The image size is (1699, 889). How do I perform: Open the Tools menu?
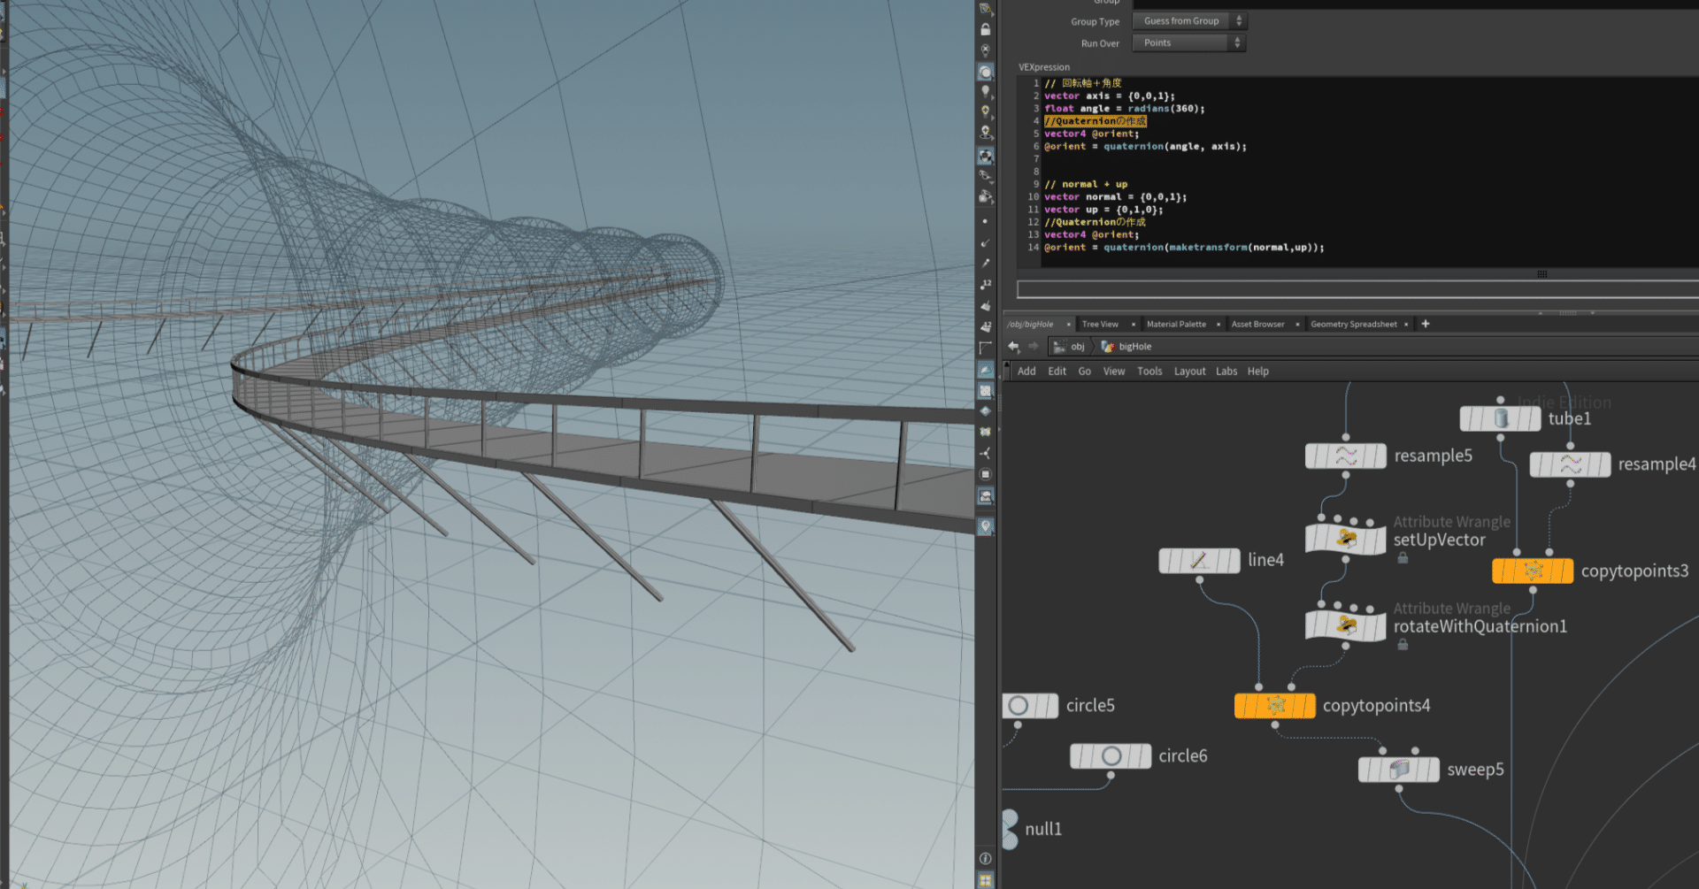click(1149, 372)
